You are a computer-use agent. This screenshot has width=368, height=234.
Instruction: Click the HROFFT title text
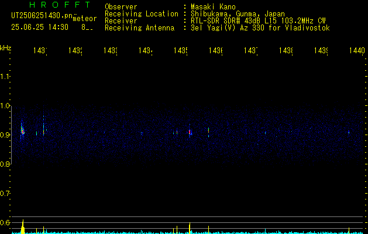[60, 5]
